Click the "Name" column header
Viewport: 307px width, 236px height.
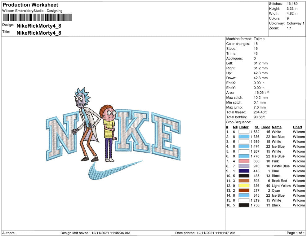[277, 127]
